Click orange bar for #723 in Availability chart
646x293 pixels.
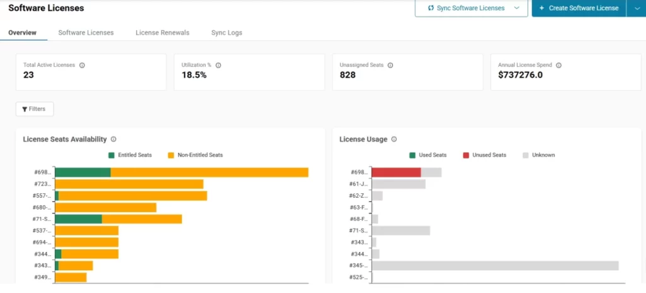pyautogui.click(x=129, y=184)
